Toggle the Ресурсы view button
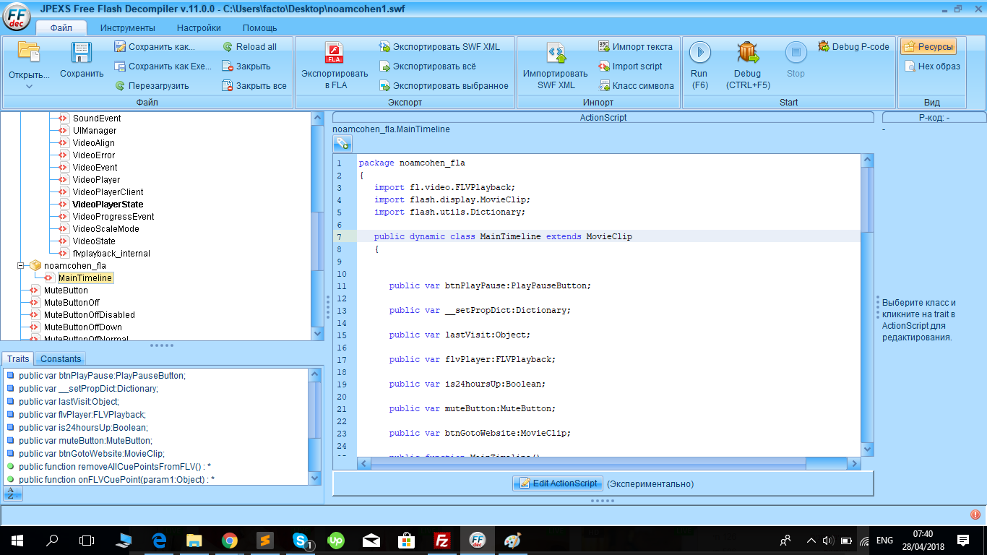The image size is (987, 555). point(928,47)
